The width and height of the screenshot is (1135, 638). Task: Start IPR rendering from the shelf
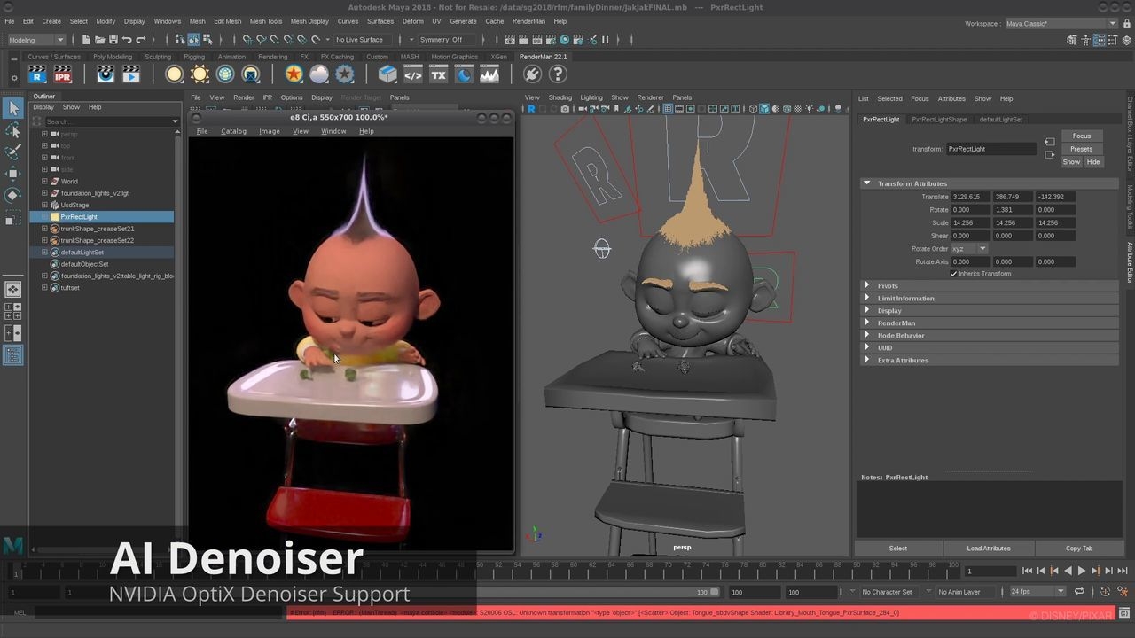(63, 74)
